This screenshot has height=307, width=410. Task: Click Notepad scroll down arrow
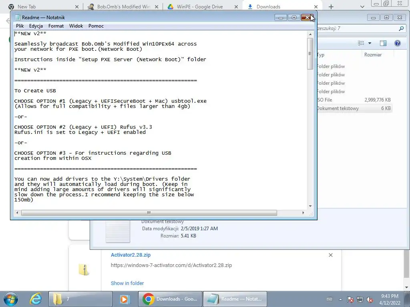[x=310, y=206]
